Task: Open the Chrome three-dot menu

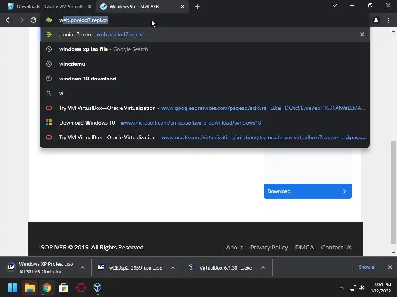Action: tap(388, 20)
